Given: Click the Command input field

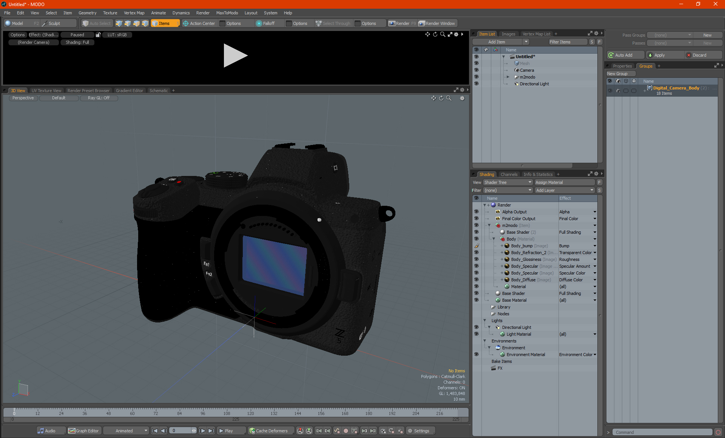Looking at the screenshot, I should tap(663, 432).
